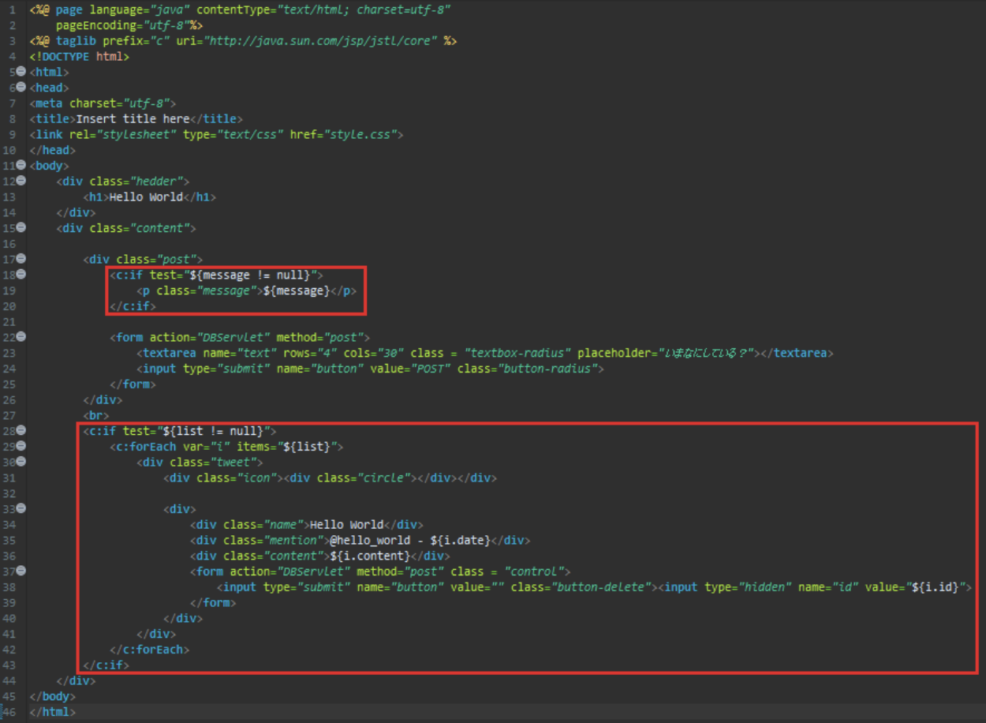Click the meta charset tag
986x723 pixels.
tap(103, 103)
